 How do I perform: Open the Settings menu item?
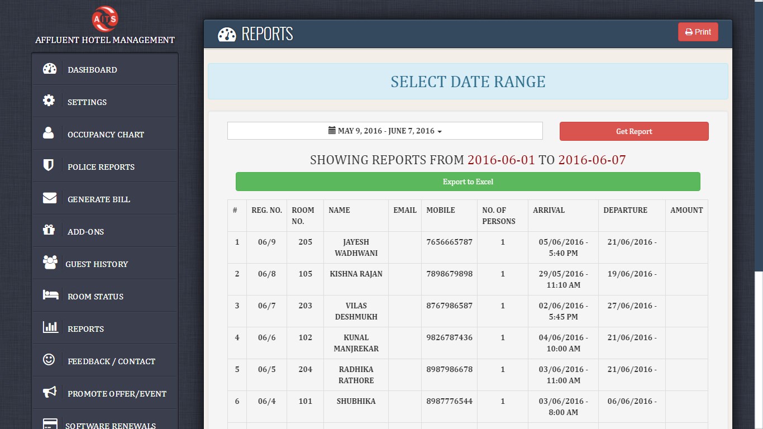click(x=105, y=102)
